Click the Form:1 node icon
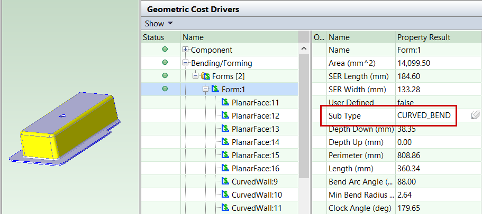The width and height of the screenshot is (482, 214). coord(215,89)
